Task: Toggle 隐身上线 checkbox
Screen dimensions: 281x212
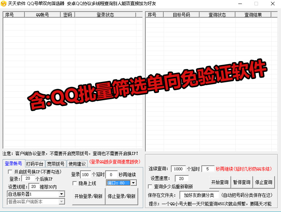Action: 75,183
